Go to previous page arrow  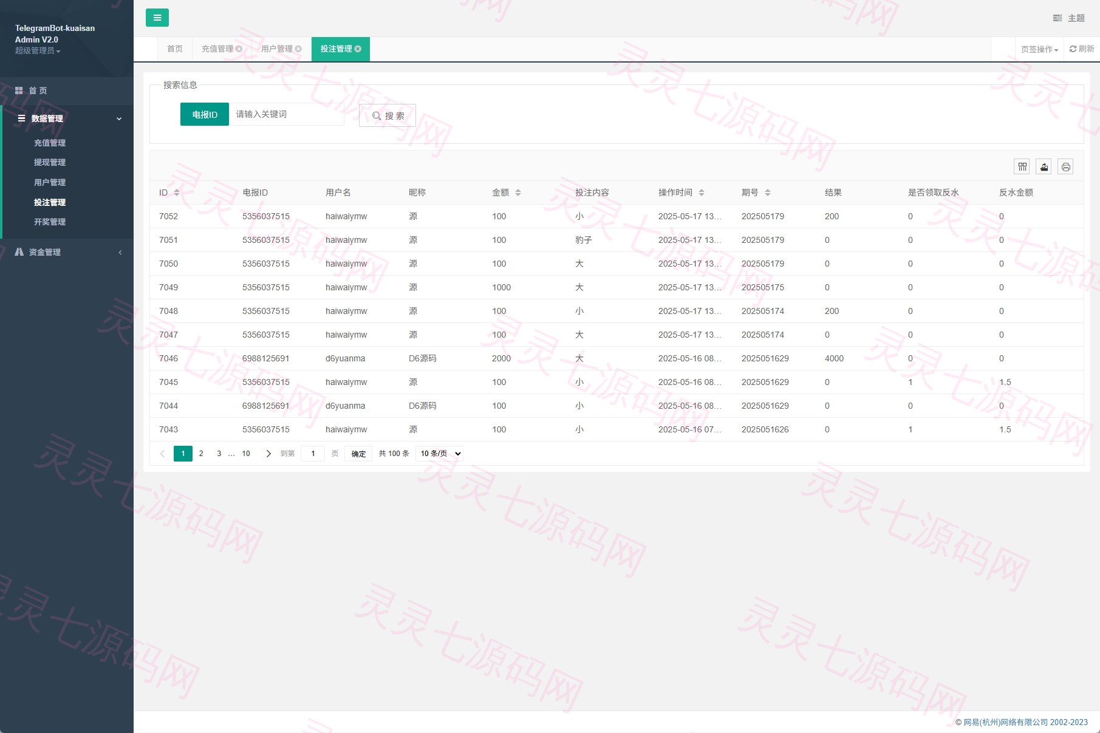pyautogui.click(x=162, y=454)
